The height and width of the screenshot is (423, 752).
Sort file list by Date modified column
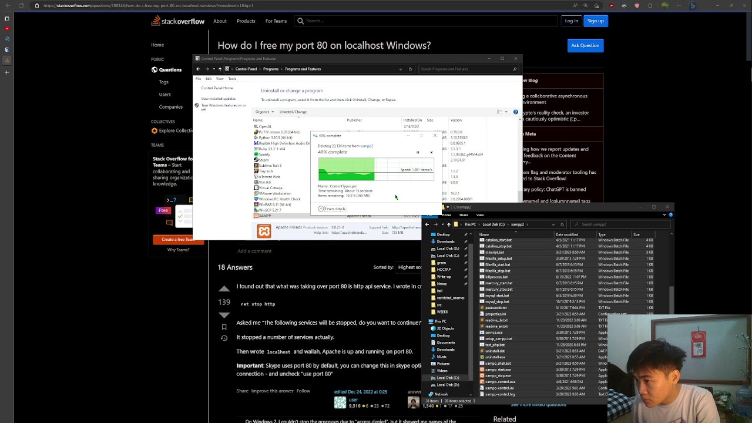pyautogui.click(x=567, y=234)
